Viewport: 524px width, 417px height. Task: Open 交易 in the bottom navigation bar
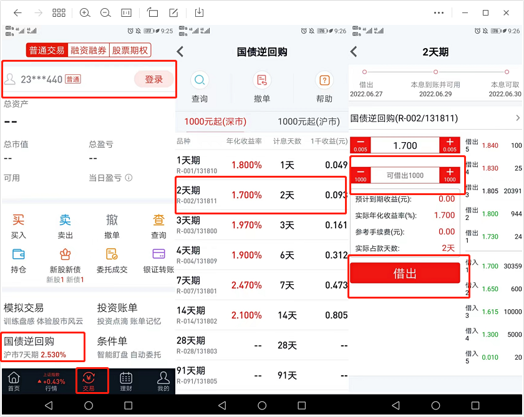tap(89, 381)
